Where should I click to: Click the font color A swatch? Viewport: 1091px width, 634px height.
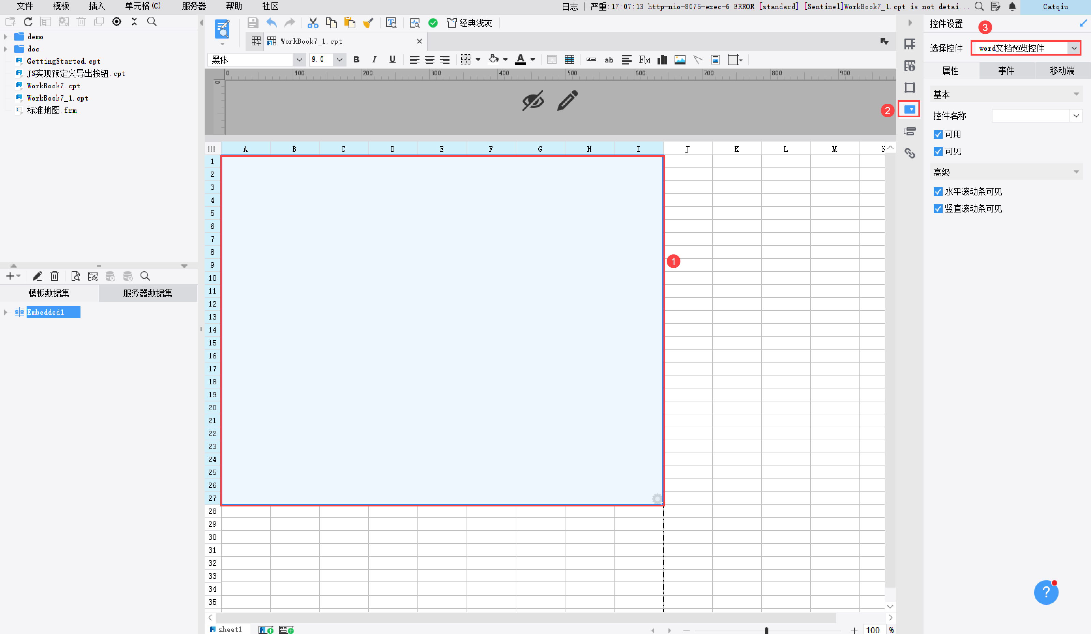click(x=520, y=60)
